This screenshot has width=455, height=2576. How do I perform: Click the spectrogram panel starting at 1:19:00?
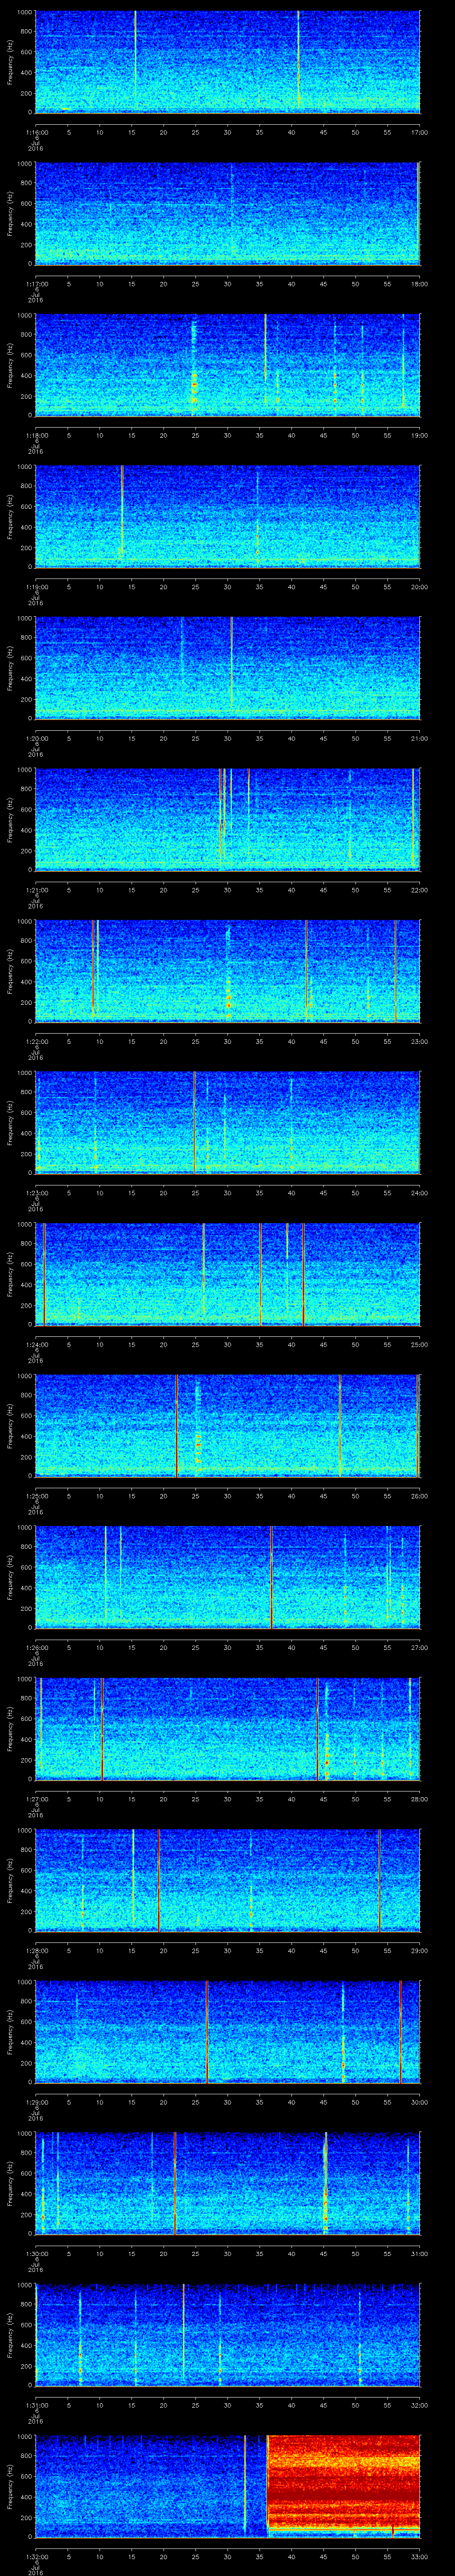click(228, 516)
